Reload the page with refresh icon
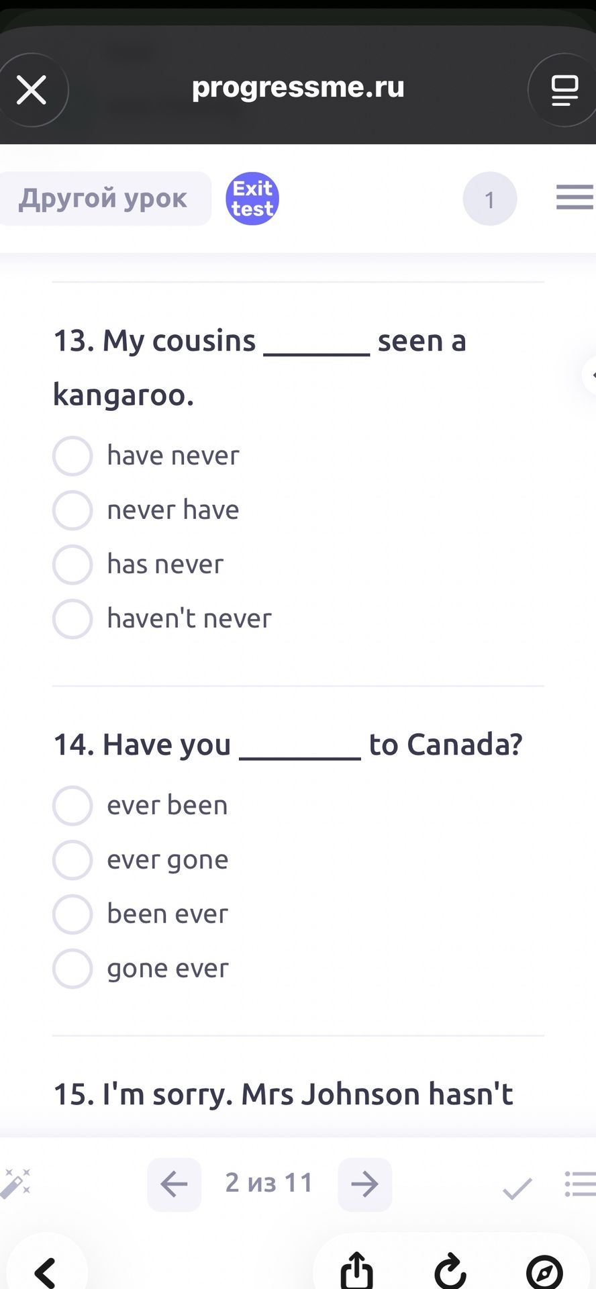Screen dimensions: 596x1289 pyautogui.click(x=450, y=1270)
